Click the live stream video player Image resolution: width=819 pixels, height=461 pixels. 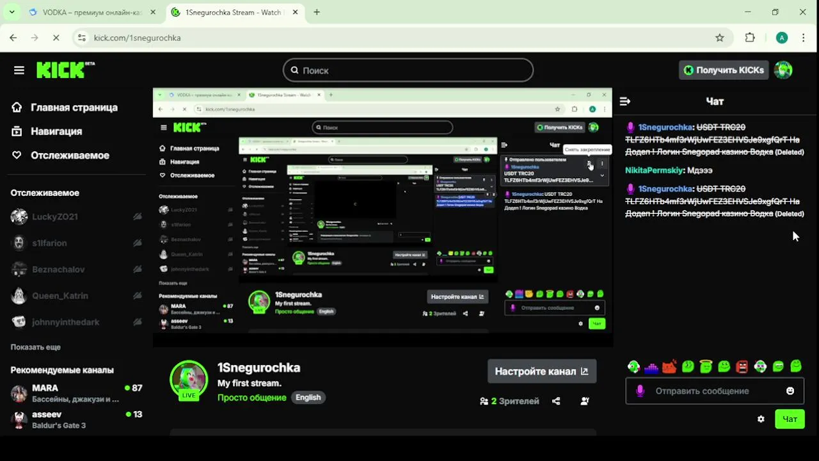[383, 218]
